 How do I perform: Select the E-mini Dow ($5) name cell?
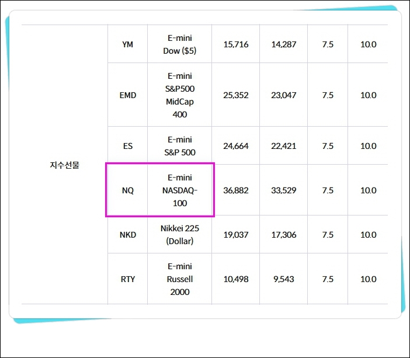tap(180, 44)
